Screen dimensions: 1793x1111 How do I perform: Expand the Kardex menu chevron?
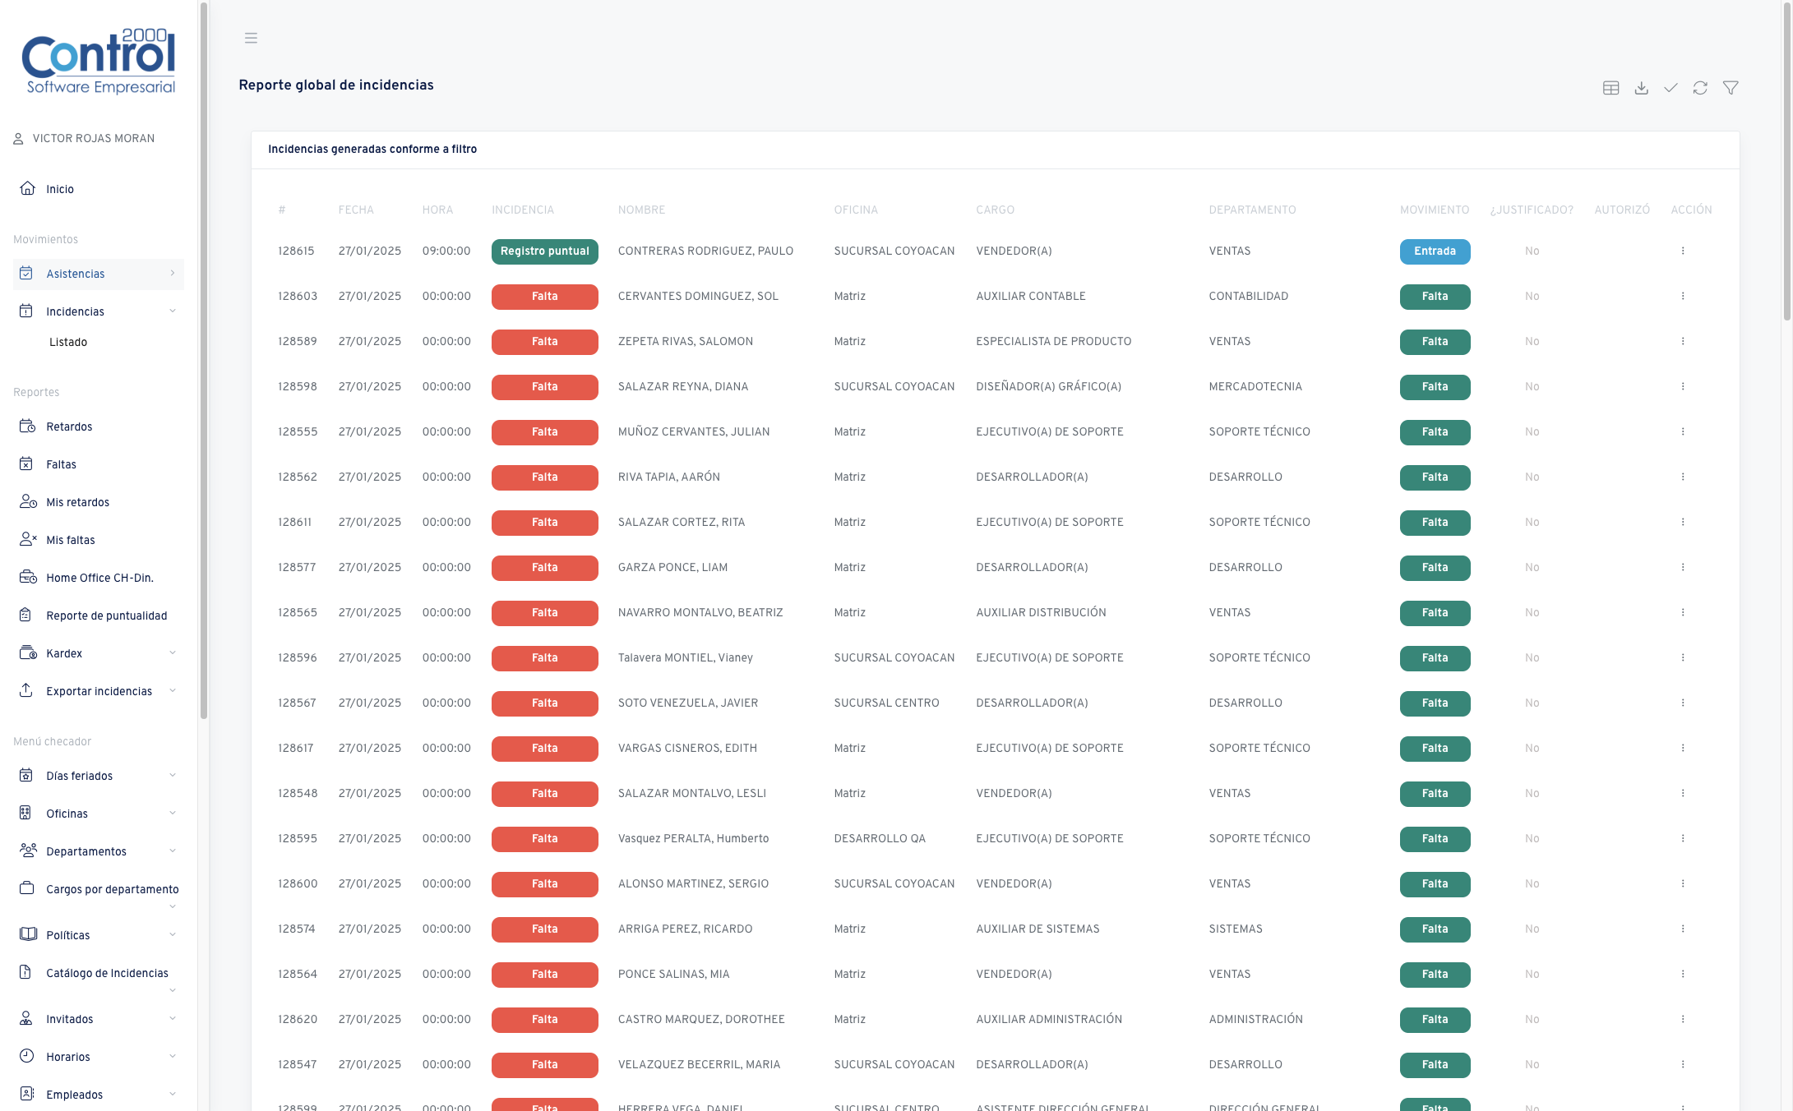click(173, 652)
